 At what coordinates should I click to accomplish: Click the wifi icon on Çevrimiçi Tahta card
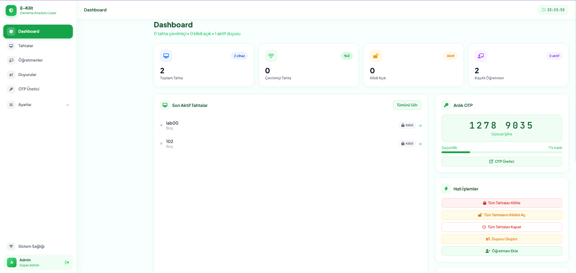tap(271, 56)
